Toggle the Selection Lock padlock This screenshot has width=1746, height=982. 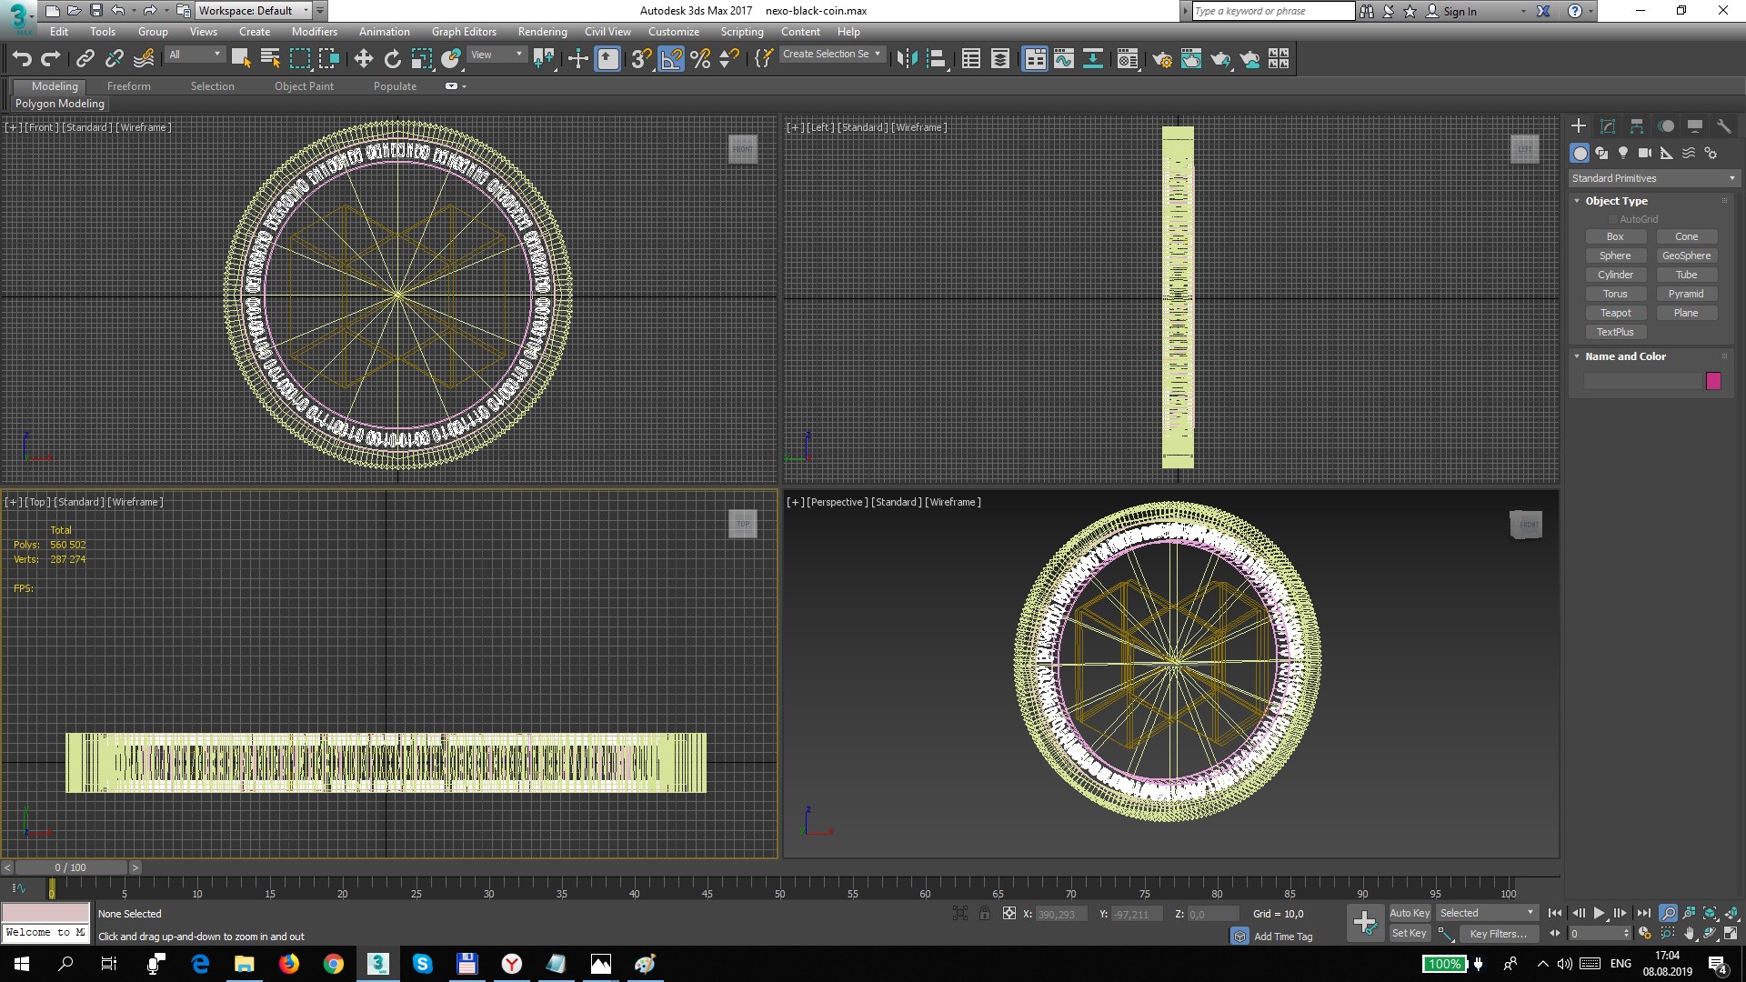pos(985,913)
